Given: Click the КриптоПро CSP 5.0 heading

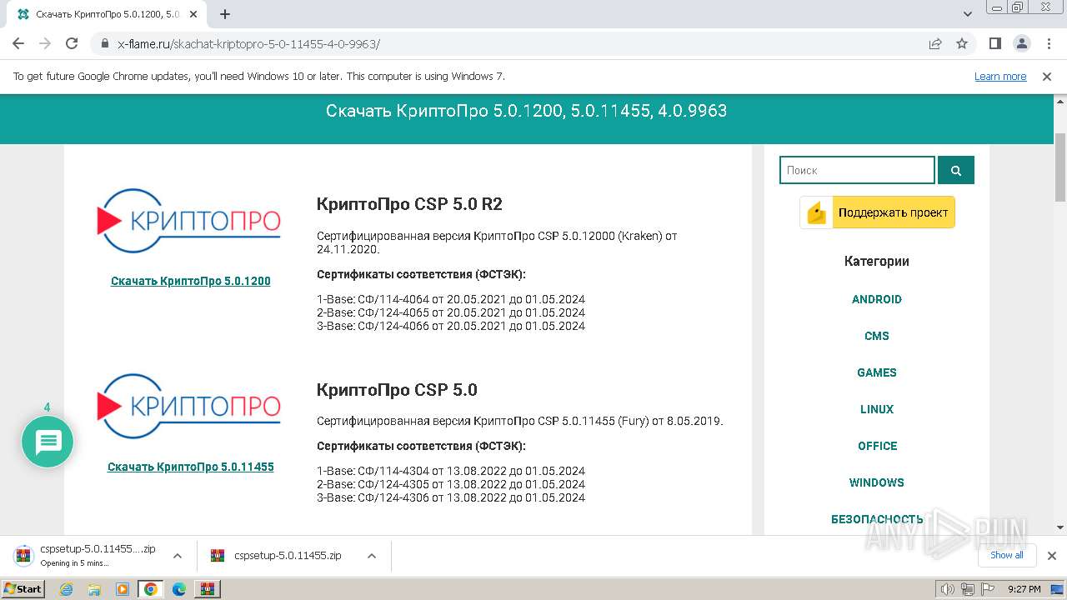Looking at the screenshot, I should [x=397, y=390].
